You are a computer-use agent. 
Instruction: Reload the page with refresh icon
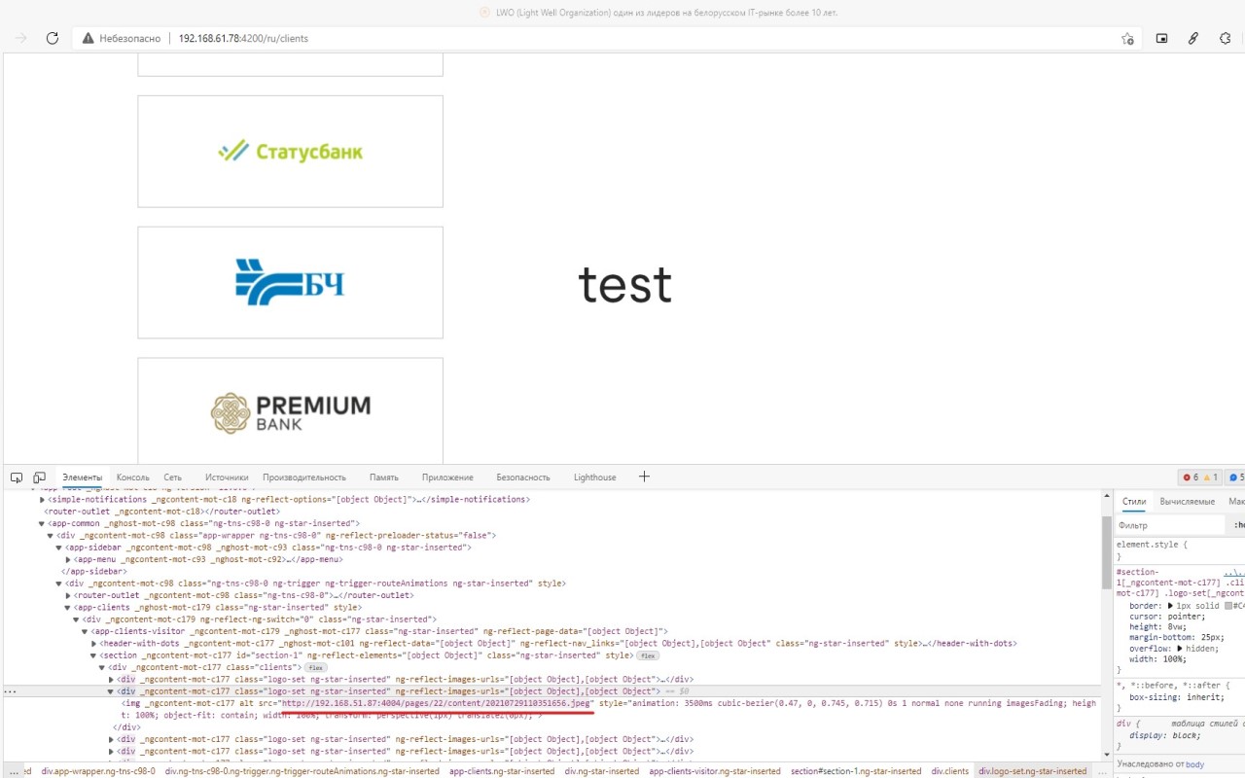53,38
